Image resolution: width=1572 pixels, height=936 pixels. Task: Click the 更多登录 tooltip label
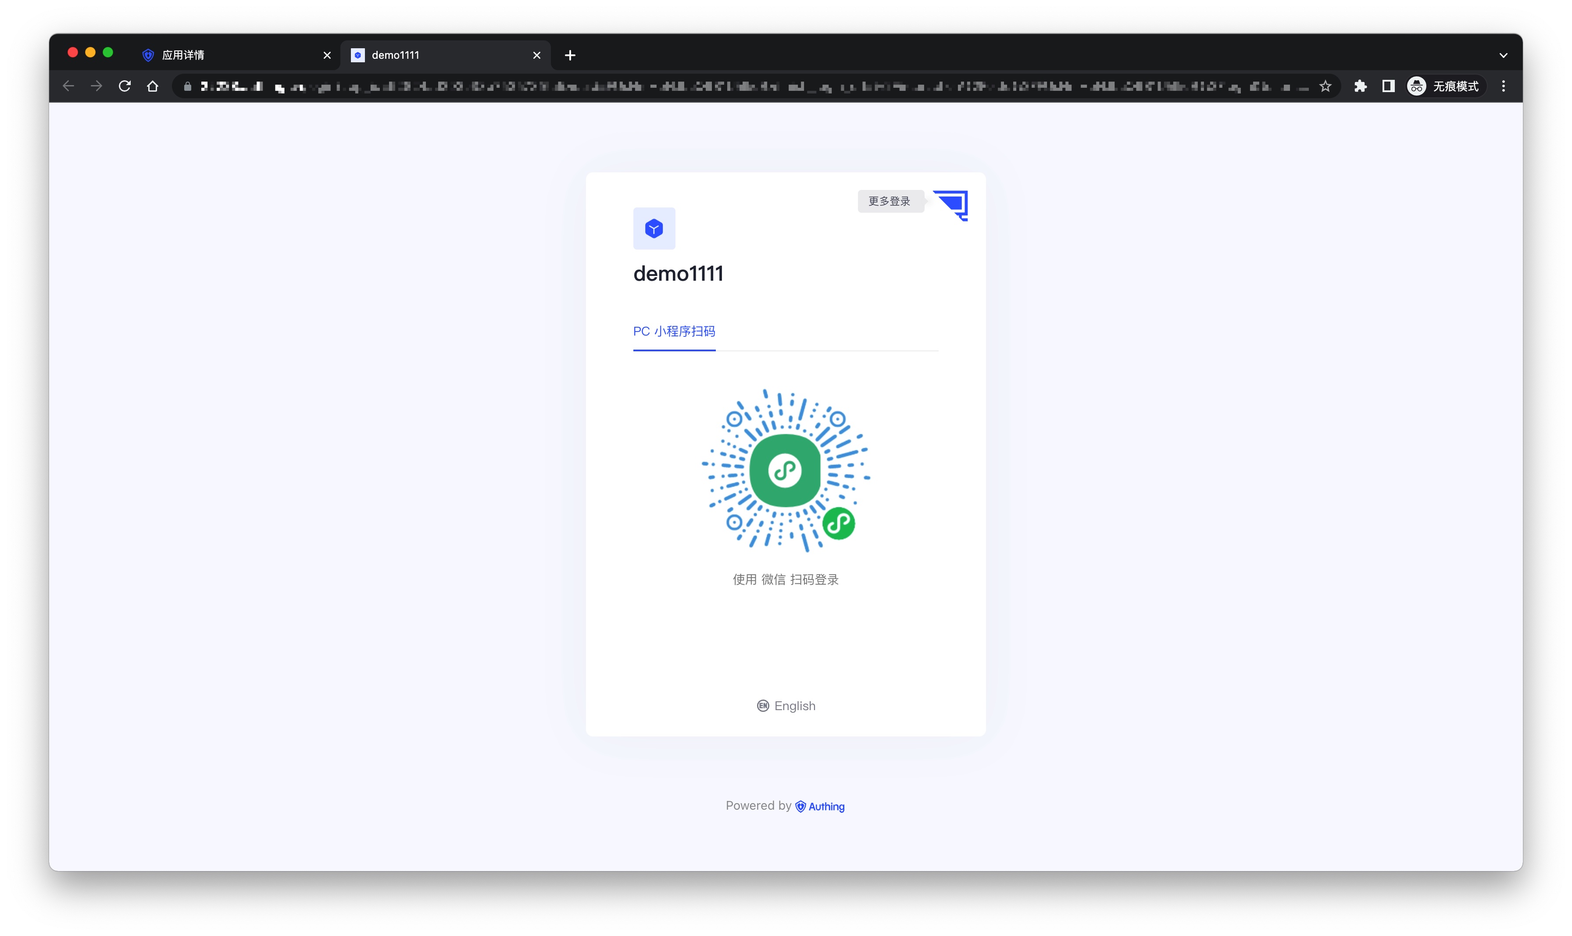coord(889,201)
